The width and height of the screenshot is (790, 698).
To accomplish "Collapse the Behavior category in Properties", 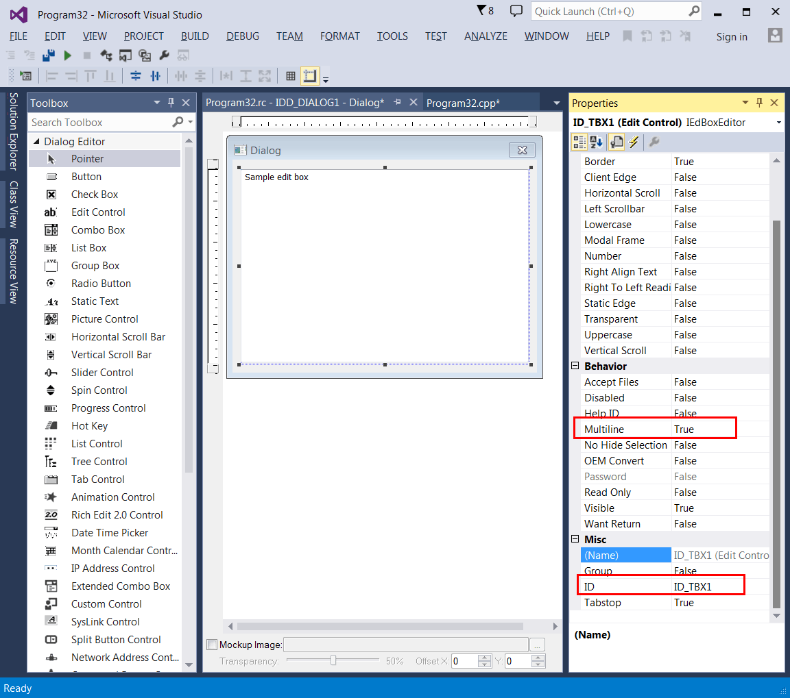I will pos(575,366).
